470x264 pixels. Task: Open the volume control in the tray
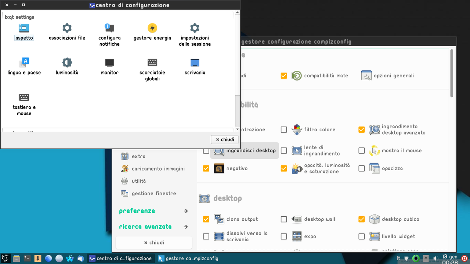pos(435,258)
